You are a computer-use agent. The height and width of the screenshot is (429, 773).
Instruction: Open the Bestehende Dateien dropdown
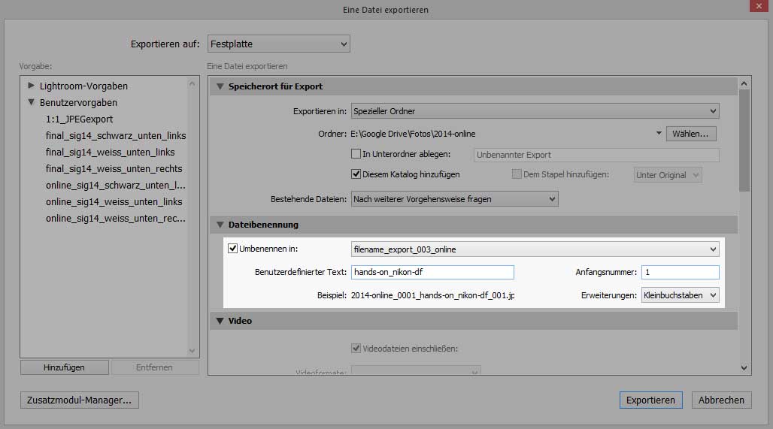[454, 199]
